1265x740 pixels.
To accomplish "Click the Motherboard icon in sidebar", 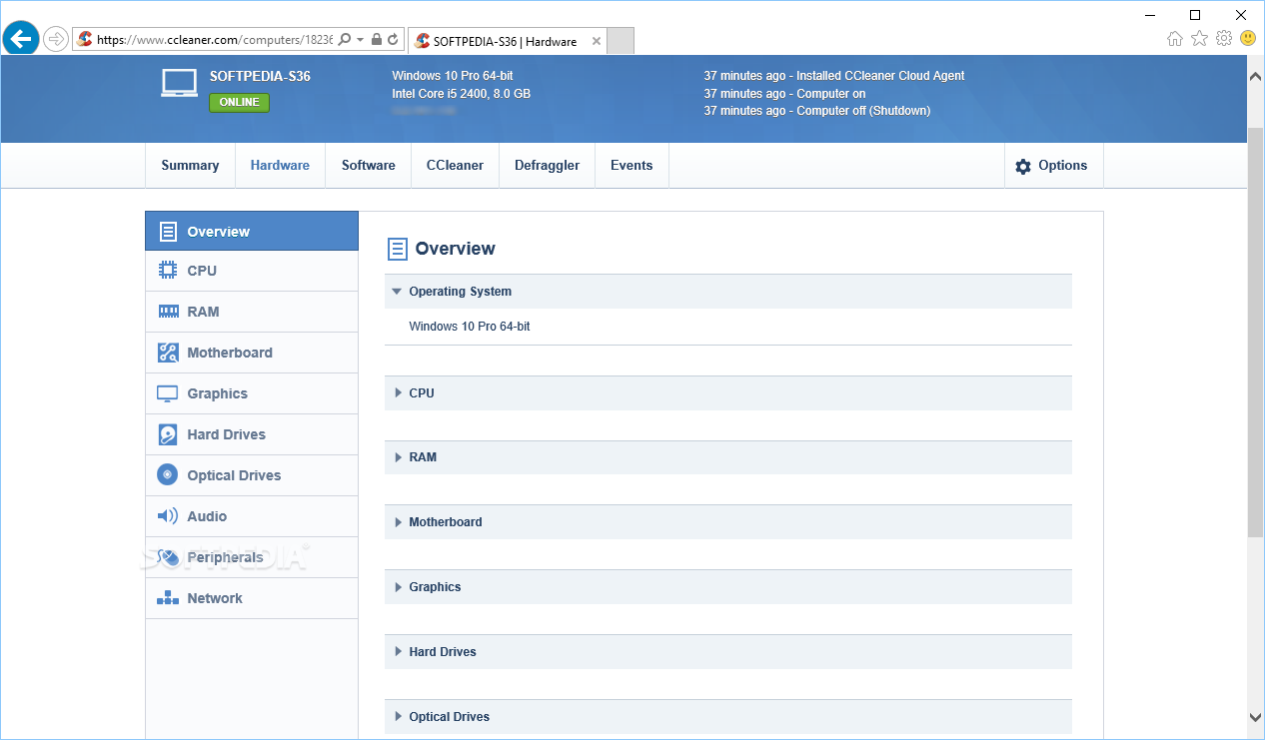I will tap(168, 353).
